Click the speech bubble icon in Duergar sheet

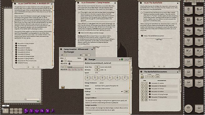[128, 59]
